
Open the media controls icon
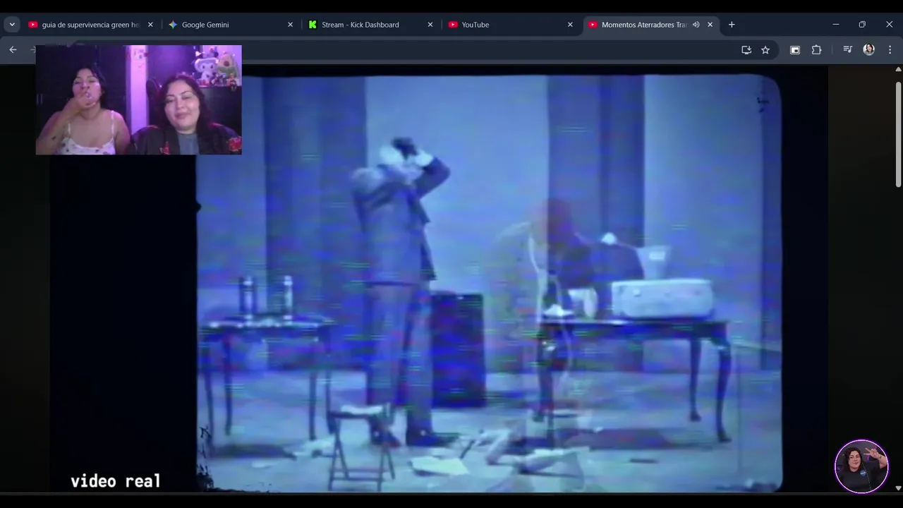point(847,50)
